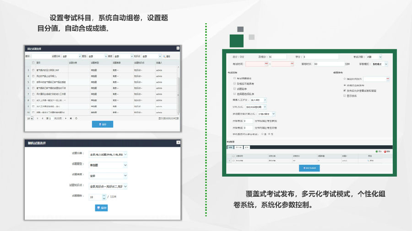Click the green add icon above paper table
The width and height of the screenshot is (412, 231).
tap(376, 151)
